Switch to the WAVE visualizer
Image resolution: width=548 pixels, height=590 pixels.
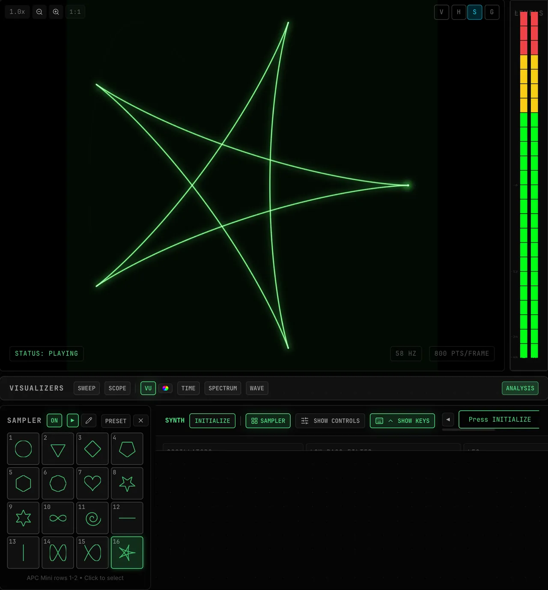257,388
